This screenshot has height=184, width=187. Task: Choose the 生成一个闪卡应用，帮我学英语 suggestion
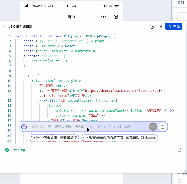point(54,138)
